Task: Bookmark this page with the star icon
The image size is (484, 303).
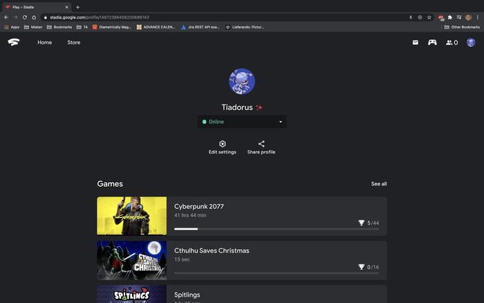Action: [429, 17]
